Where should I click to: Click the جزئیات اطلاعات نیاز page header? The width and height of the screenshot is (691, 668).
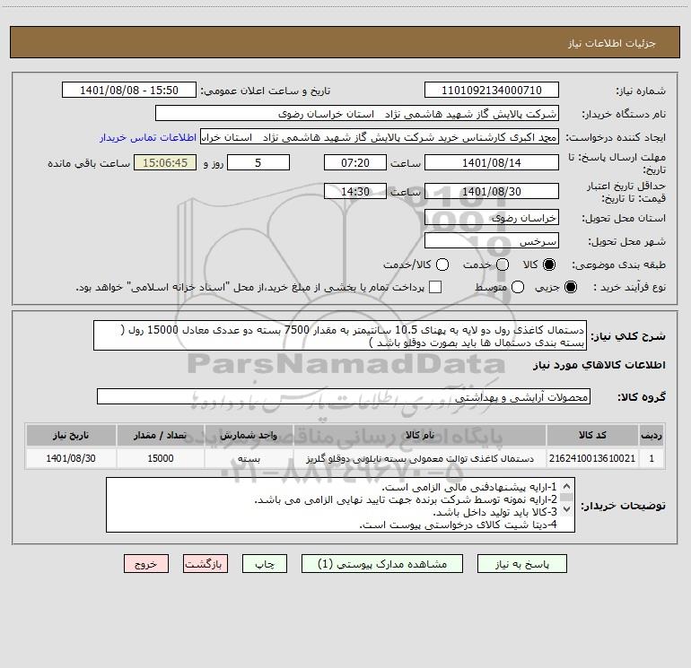(x=612, y=43)
